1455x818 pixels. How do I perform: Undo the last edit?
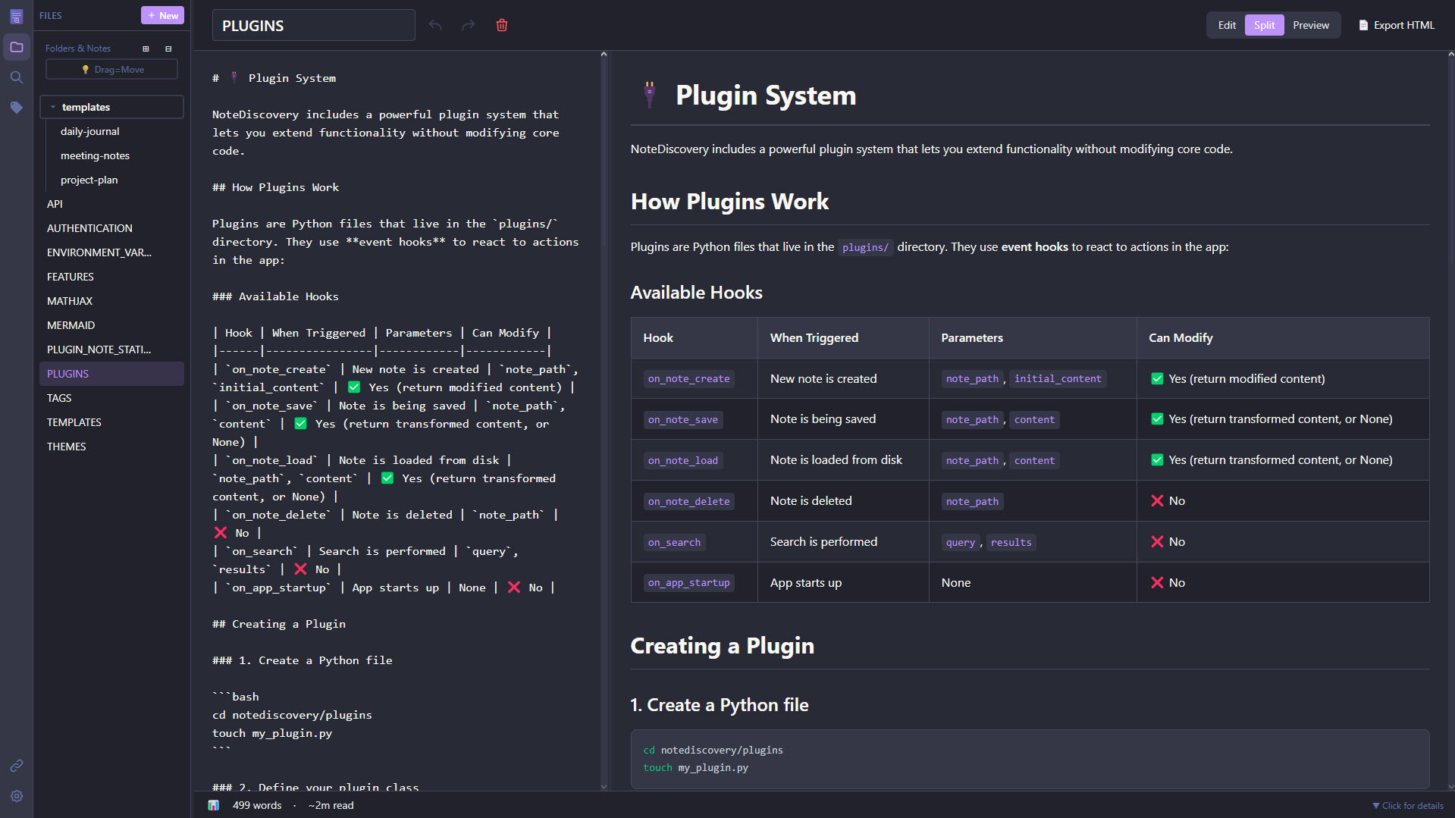[435, 25]
